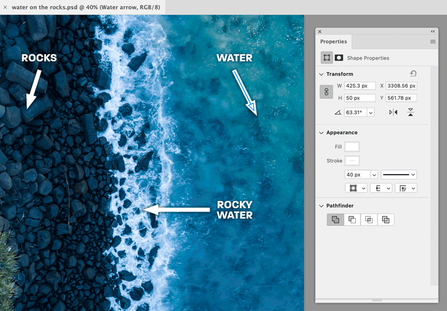
Task: Open the stroke line style dropdown
Action: 399,175
